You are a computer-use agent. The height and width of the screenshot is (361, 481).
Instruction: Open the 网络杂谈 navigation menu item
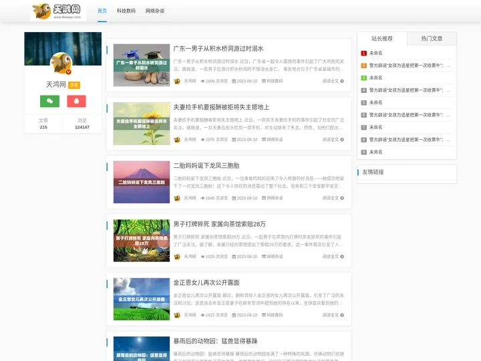[155, 11]
